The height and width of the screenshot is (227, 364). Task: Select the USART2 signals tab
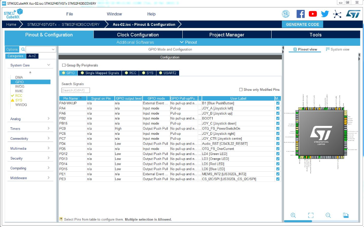(168, 73)
